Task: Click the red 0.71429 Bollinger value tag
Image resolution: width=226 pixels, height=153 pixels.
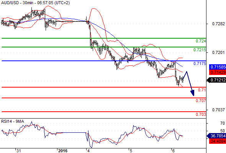Action: [x=218, y=72]
